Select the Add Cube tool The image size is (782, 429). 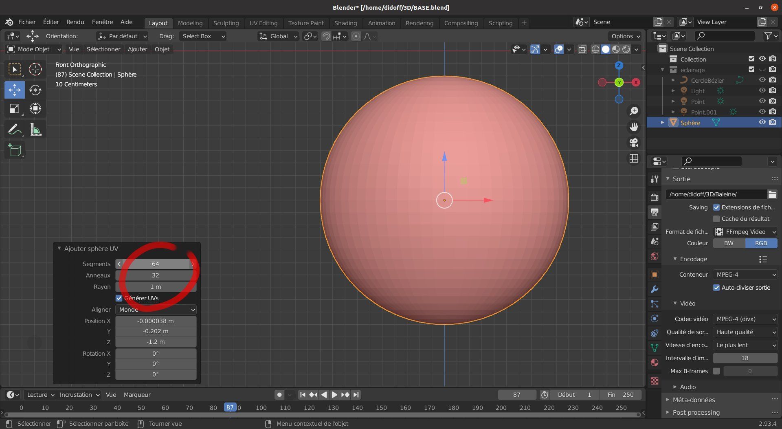14,150
